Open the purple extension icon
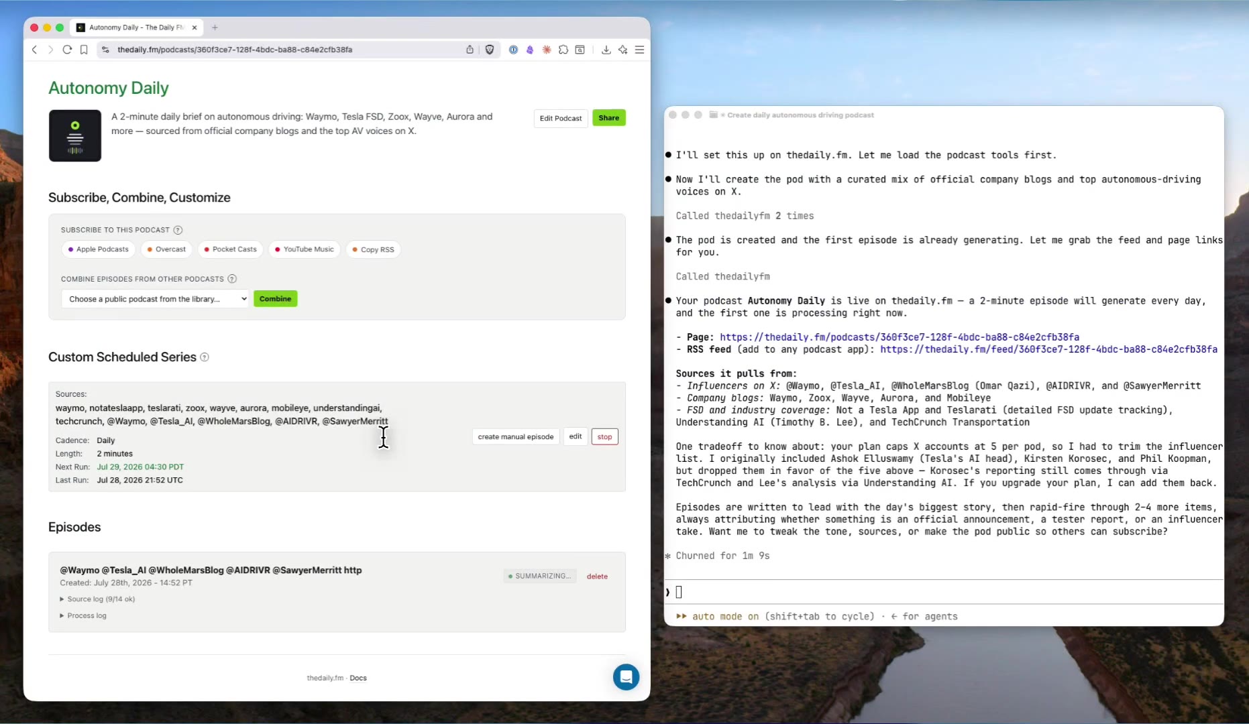 (530, 50)
